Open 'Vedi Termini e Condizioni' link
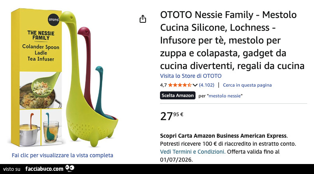 coord(193,152)
